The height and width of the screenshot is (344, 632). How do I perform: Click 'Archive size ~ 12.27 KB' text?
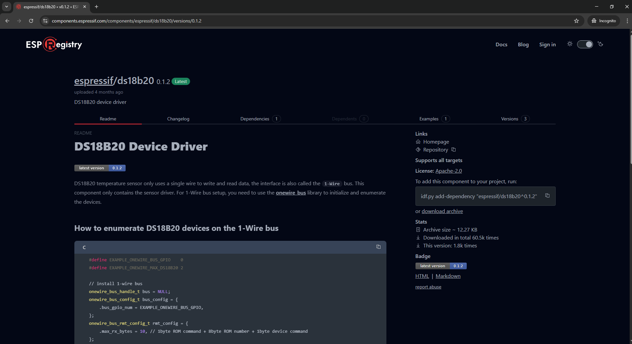[450, 230]
